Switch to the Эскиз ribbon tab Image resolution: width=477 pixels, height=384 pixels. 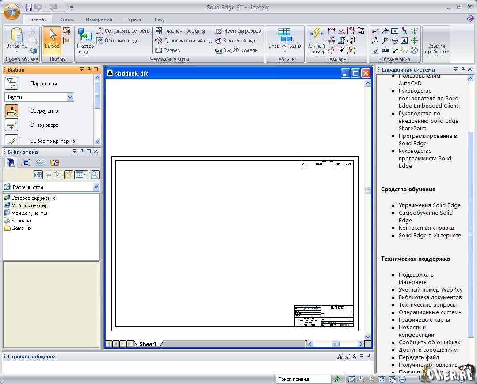pyautogui.click(x=66, y=19)
